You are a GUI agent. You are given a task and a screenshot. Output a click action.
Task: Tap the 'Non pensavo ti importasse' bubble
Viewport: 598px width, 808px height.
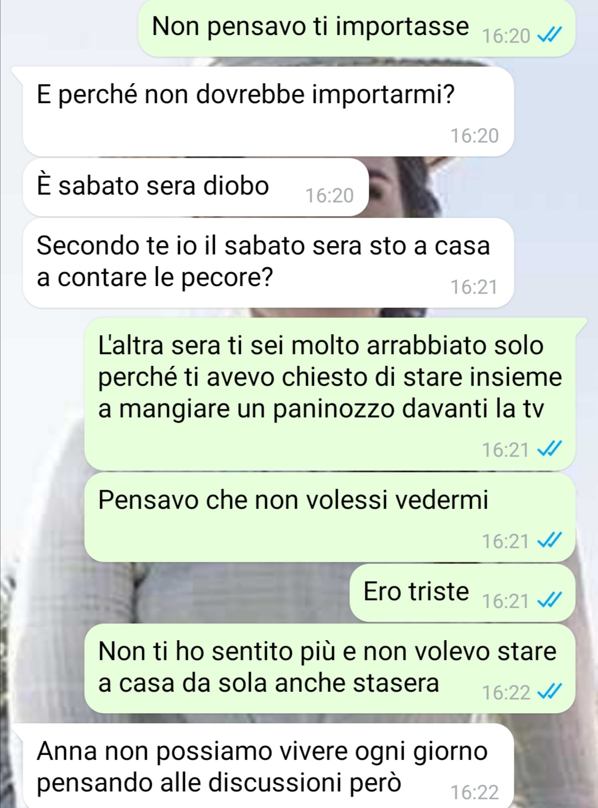tap(356, 28)
